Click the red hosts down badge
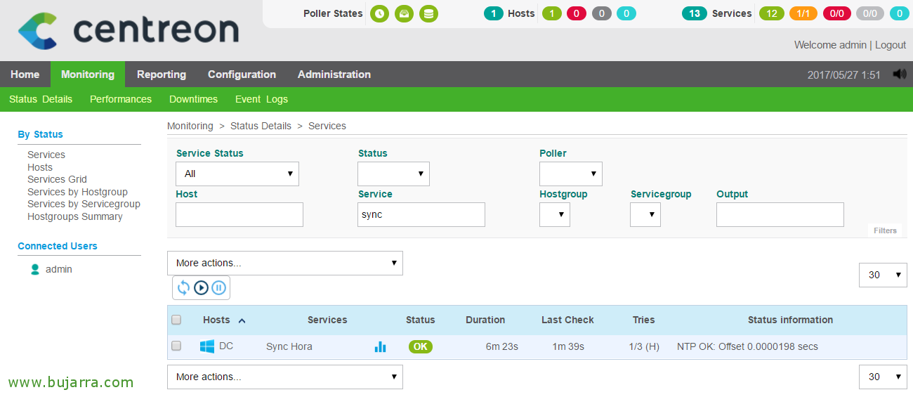The height and width of the screenshot is (397, 913). click(577, 13)
